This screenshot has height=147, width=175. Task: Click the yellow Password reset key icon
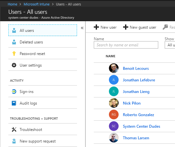14,54
